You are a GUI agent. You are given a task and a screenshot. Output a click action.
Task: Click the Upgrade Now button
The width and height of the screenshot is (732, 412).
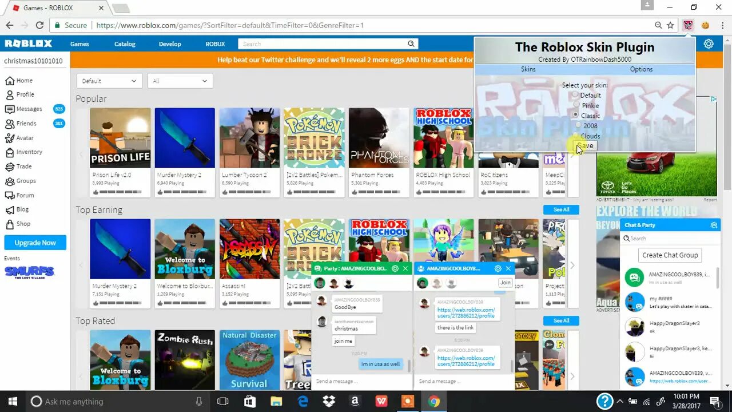point(35,243)
